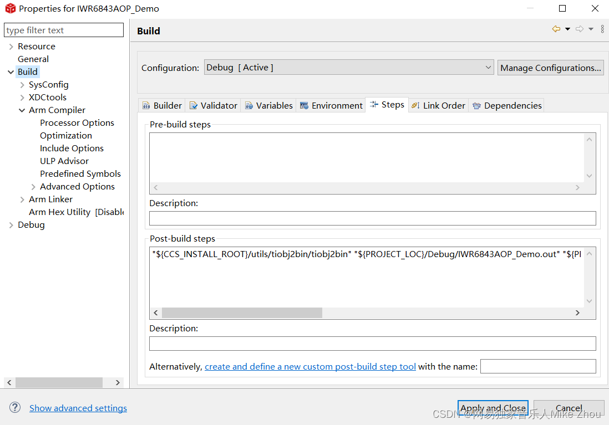Viewport: 609px width, 425px height.
Task: Click the Pre-build Description field
Action: 373,218
